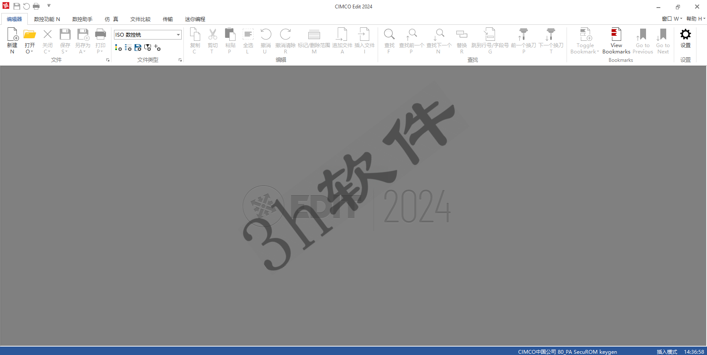Create a new file with 新建
The width and height of the screenshot is (707, 355).
(12, 41)
